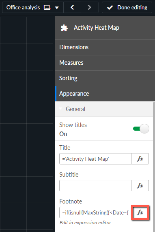Open expression editor for Subtitle field

click(x=140, y=186)
